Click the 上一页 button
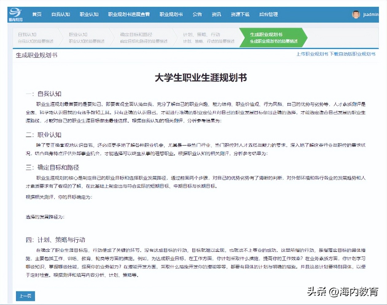The width and height of the screenshot is (387, 305). tap(25, 296)
